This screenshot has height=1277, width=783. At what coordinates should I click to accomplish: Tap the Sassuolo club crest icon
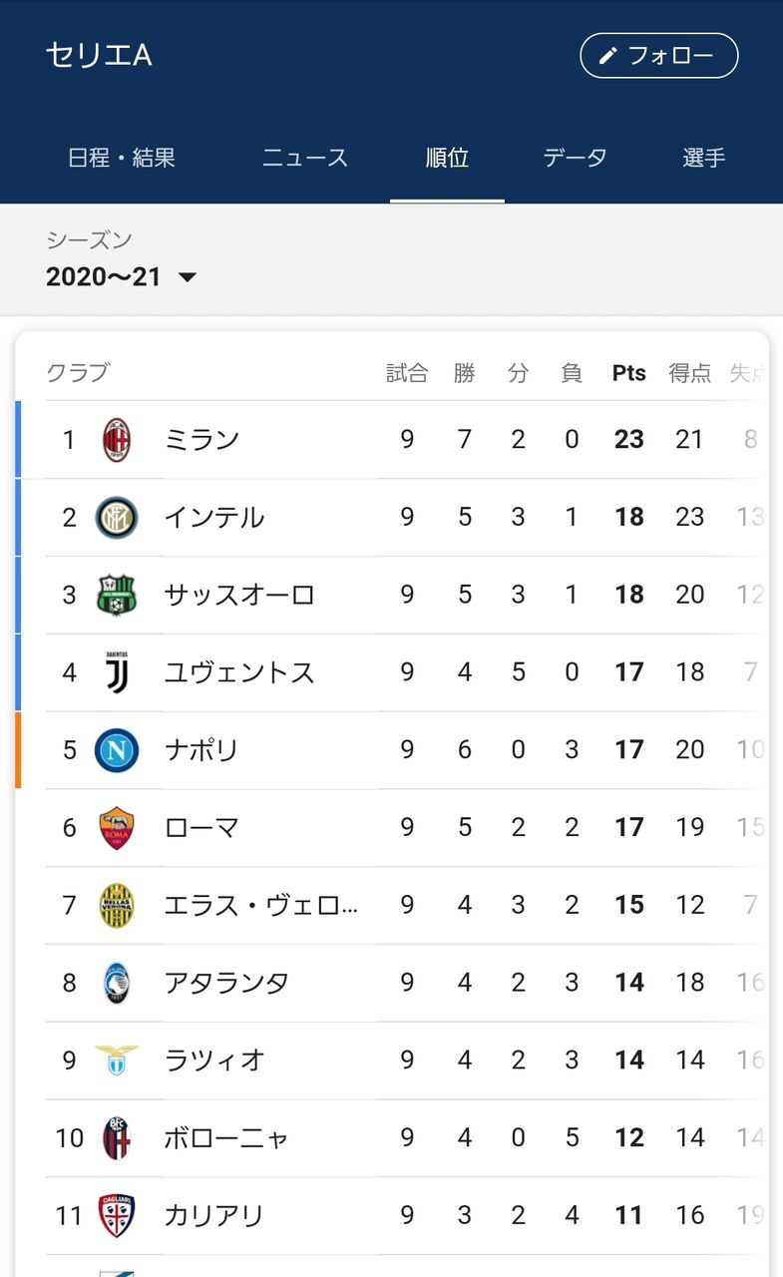(x=117, y=596)
